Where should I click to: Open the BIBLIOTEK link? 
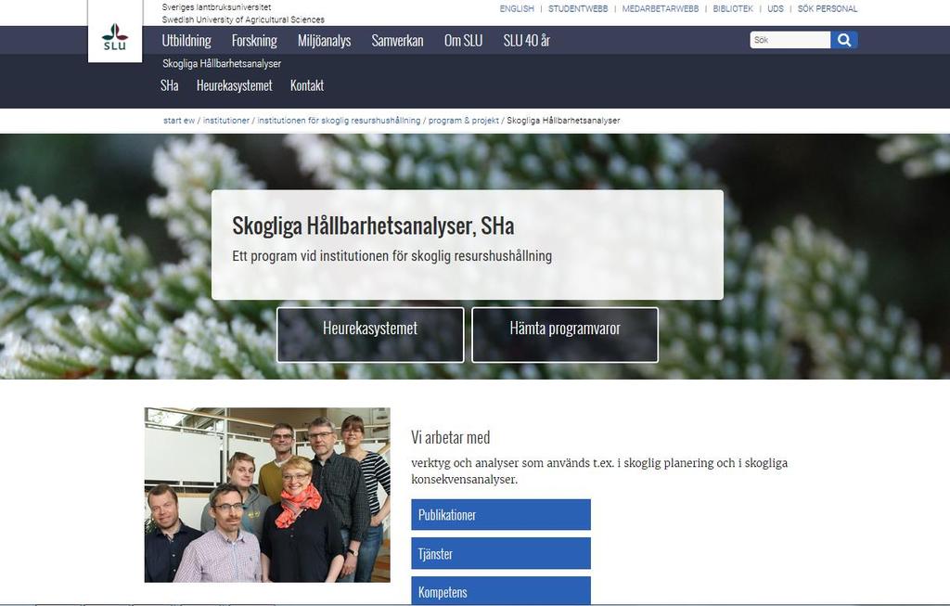pyautogui.click(x=733, y=8)
